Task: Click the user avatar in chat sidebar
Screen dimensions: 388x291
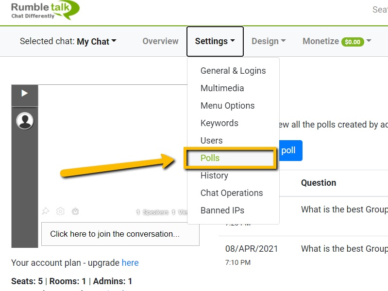Action: (25, 121)
